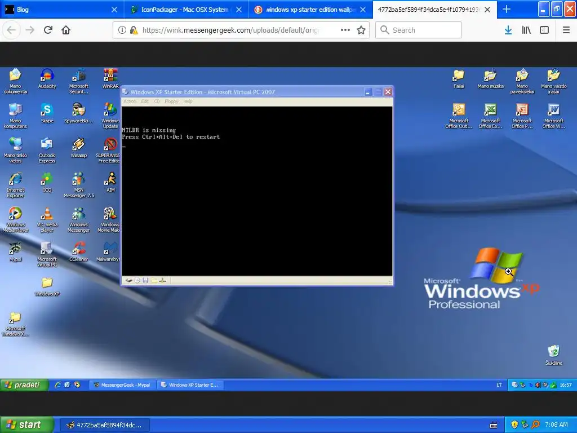Select the 4772ba5ef5894f34dc taskbar item
577x433 pixels.
point(104,425)
